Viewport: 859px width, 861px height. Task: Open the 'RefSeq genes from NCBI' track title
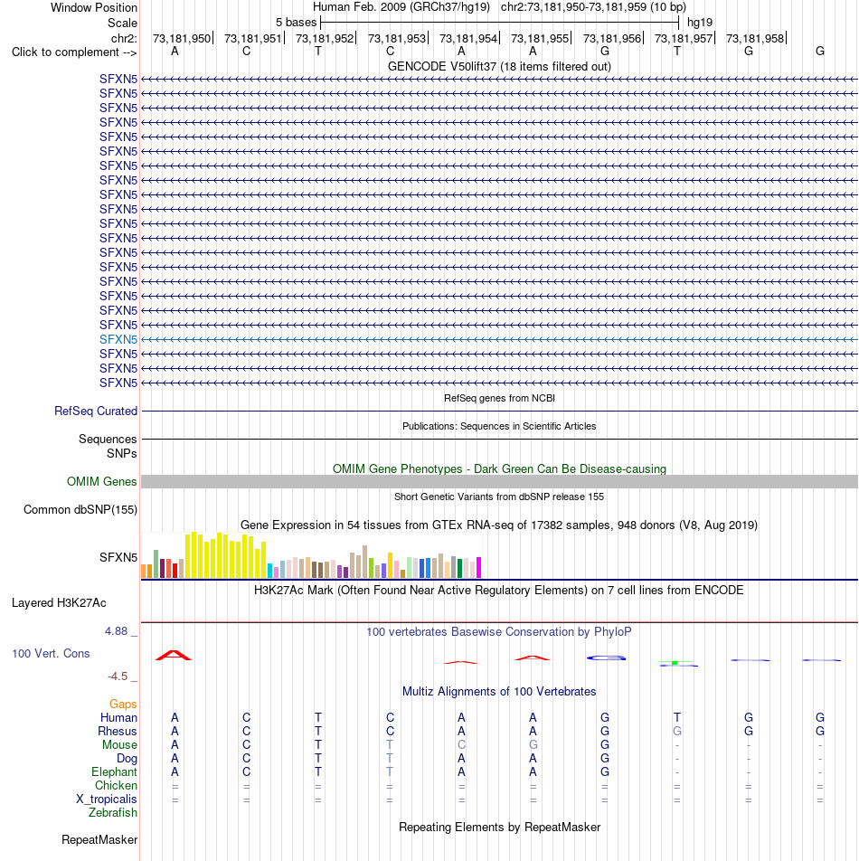pyautogui.click(x=499, y=398)
